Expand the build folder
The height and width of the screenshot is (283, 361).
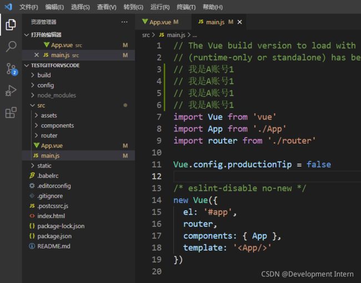pos(44,75)
